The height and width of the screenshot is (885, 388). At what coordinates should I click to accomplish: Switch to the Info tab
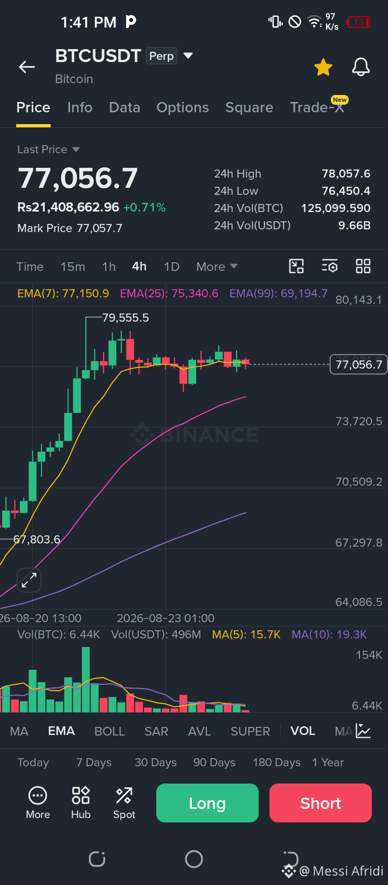coord(80,107)
